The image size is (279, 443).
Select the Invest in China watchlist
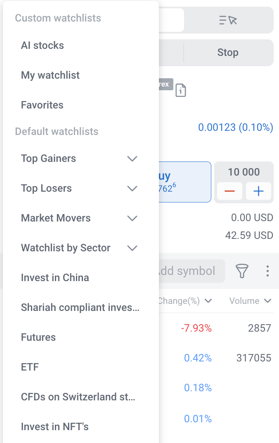55,278
